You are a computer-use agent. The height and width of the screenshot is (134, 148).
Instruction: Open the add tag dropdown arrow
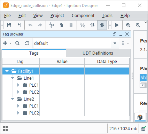(10, 43)
